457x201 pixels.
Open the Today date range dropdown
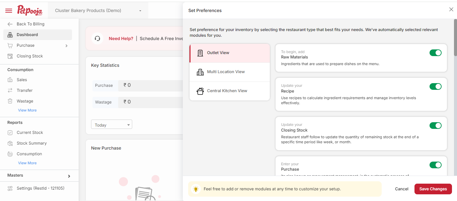pyautogui.click(x=111, y=125)
